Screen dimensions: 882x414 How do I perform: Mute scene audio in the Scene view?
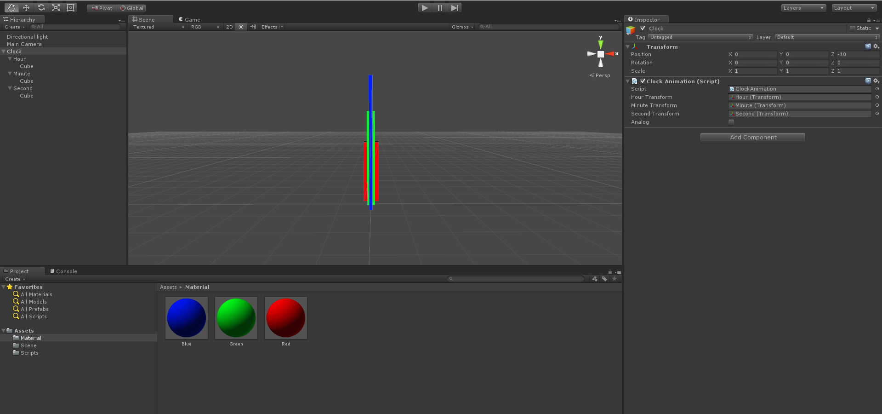[252, 27]
